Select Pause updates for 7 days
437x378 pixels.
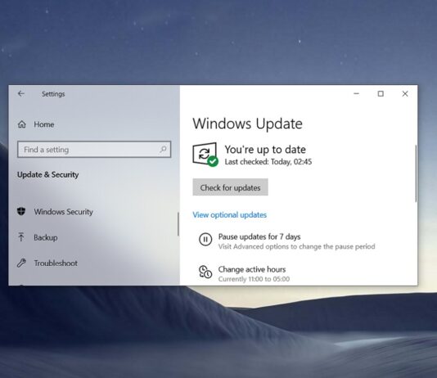(x=287, y=241)
